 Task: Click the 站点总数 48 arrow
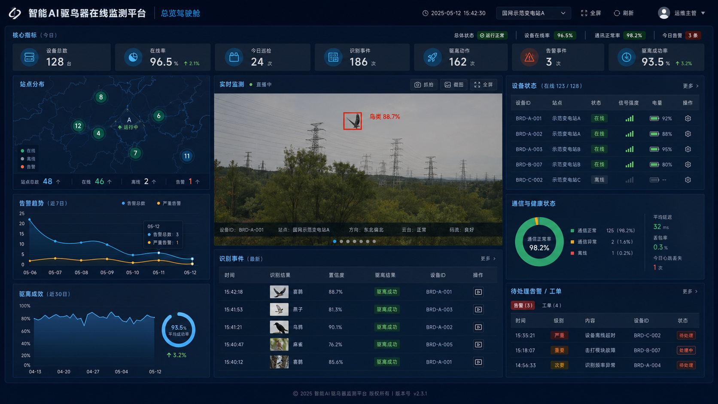click(x=58, y=182)
